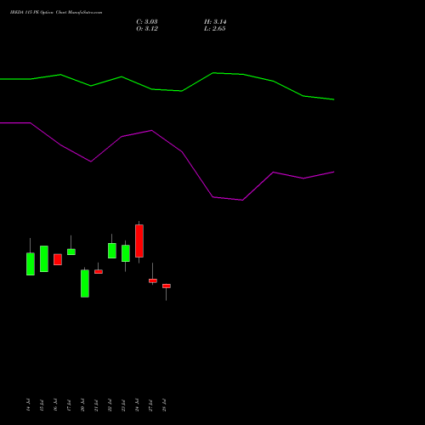
Task: Select the 20 Jul date label on axis
Action: point(82,405)
